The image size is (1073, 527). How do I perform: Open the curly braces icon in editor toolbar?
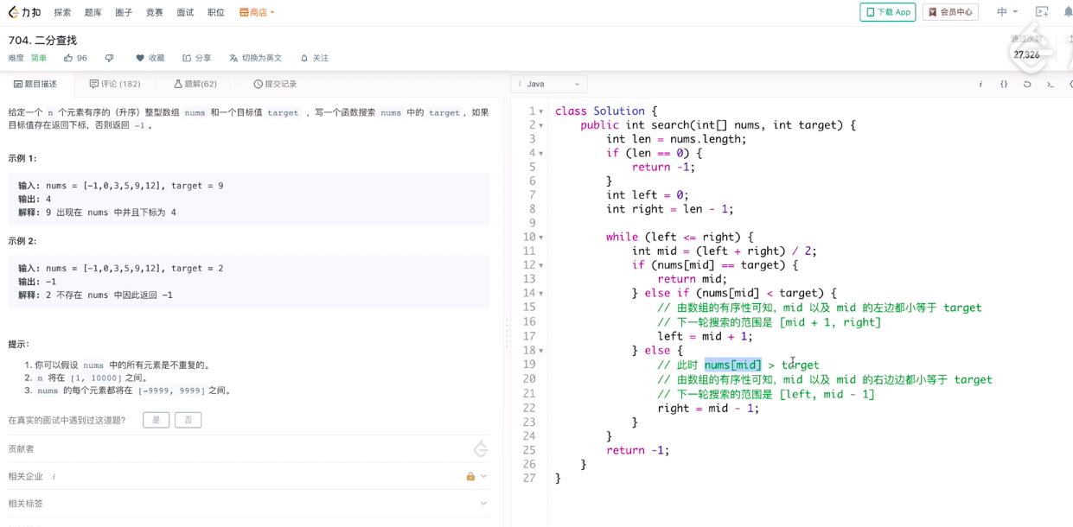[x=1004, y=84]
